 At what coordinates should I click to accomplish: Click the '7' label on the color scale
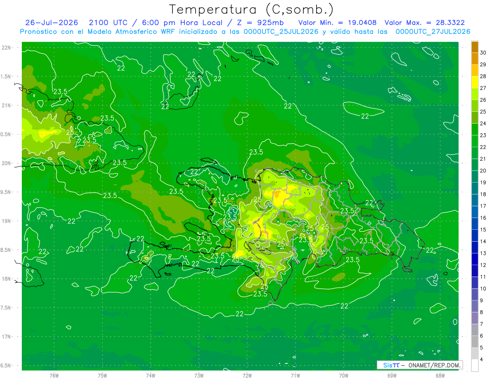point(482,324)
